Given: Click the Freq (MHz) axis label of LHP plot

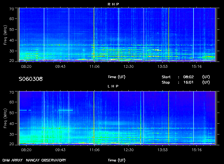Looking at the screenshot, I should pos(5,119).
